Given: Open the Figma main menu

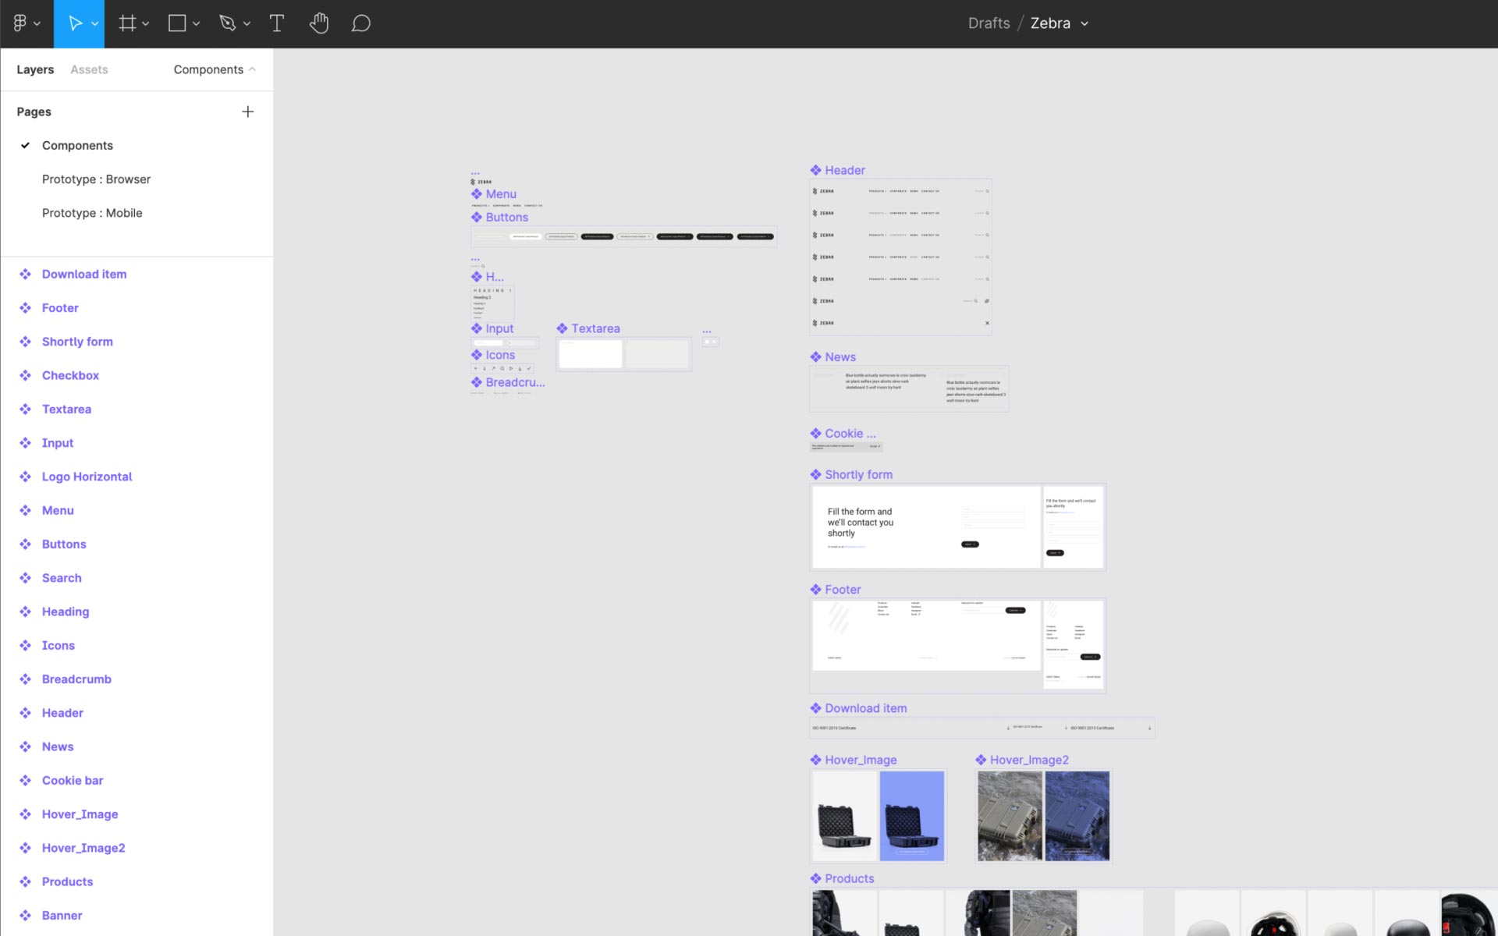Looking at the screenshot, I should point(21,23).
